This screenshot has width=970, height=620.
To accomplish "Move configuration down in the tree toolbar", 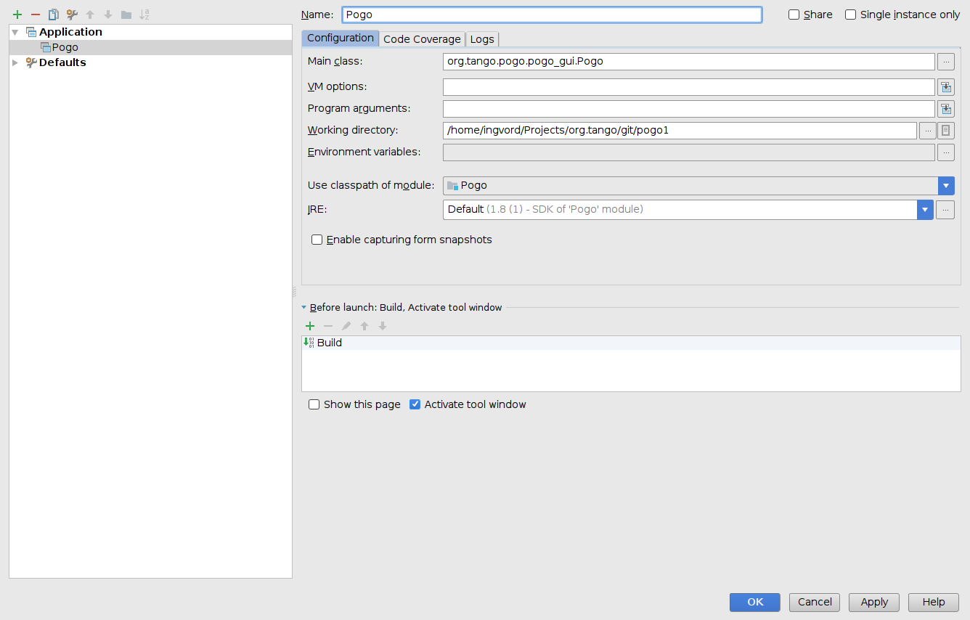I will (108, 15).
